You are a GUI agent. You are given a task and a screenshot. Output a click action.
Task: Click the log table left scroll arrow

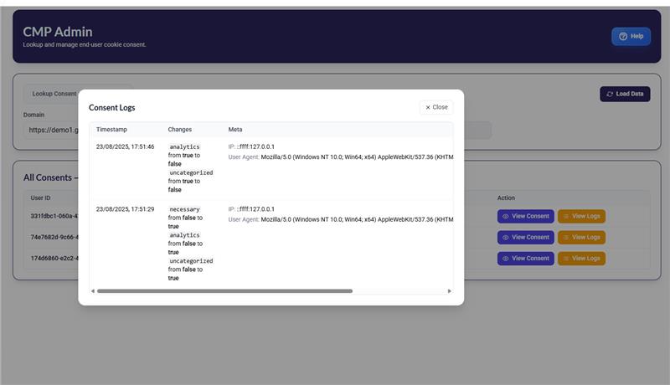pos(93,291)
